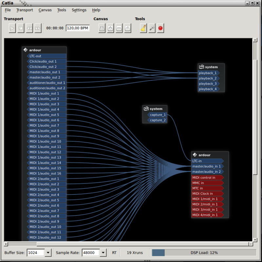Click the red record render button

click(160, 28)
